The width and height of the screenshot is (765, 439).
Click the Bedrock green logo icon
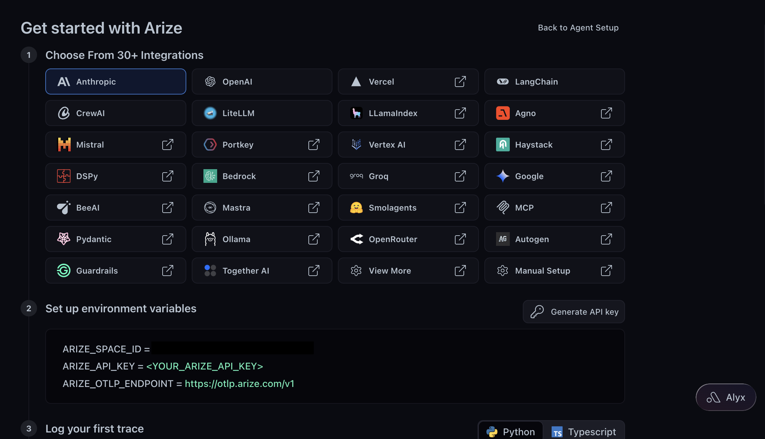click(210, 176)
